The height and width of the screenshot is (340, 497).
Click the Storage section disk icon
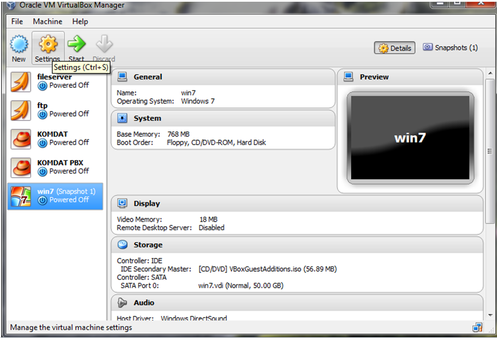pyautogui.click(x=122, y=245)
